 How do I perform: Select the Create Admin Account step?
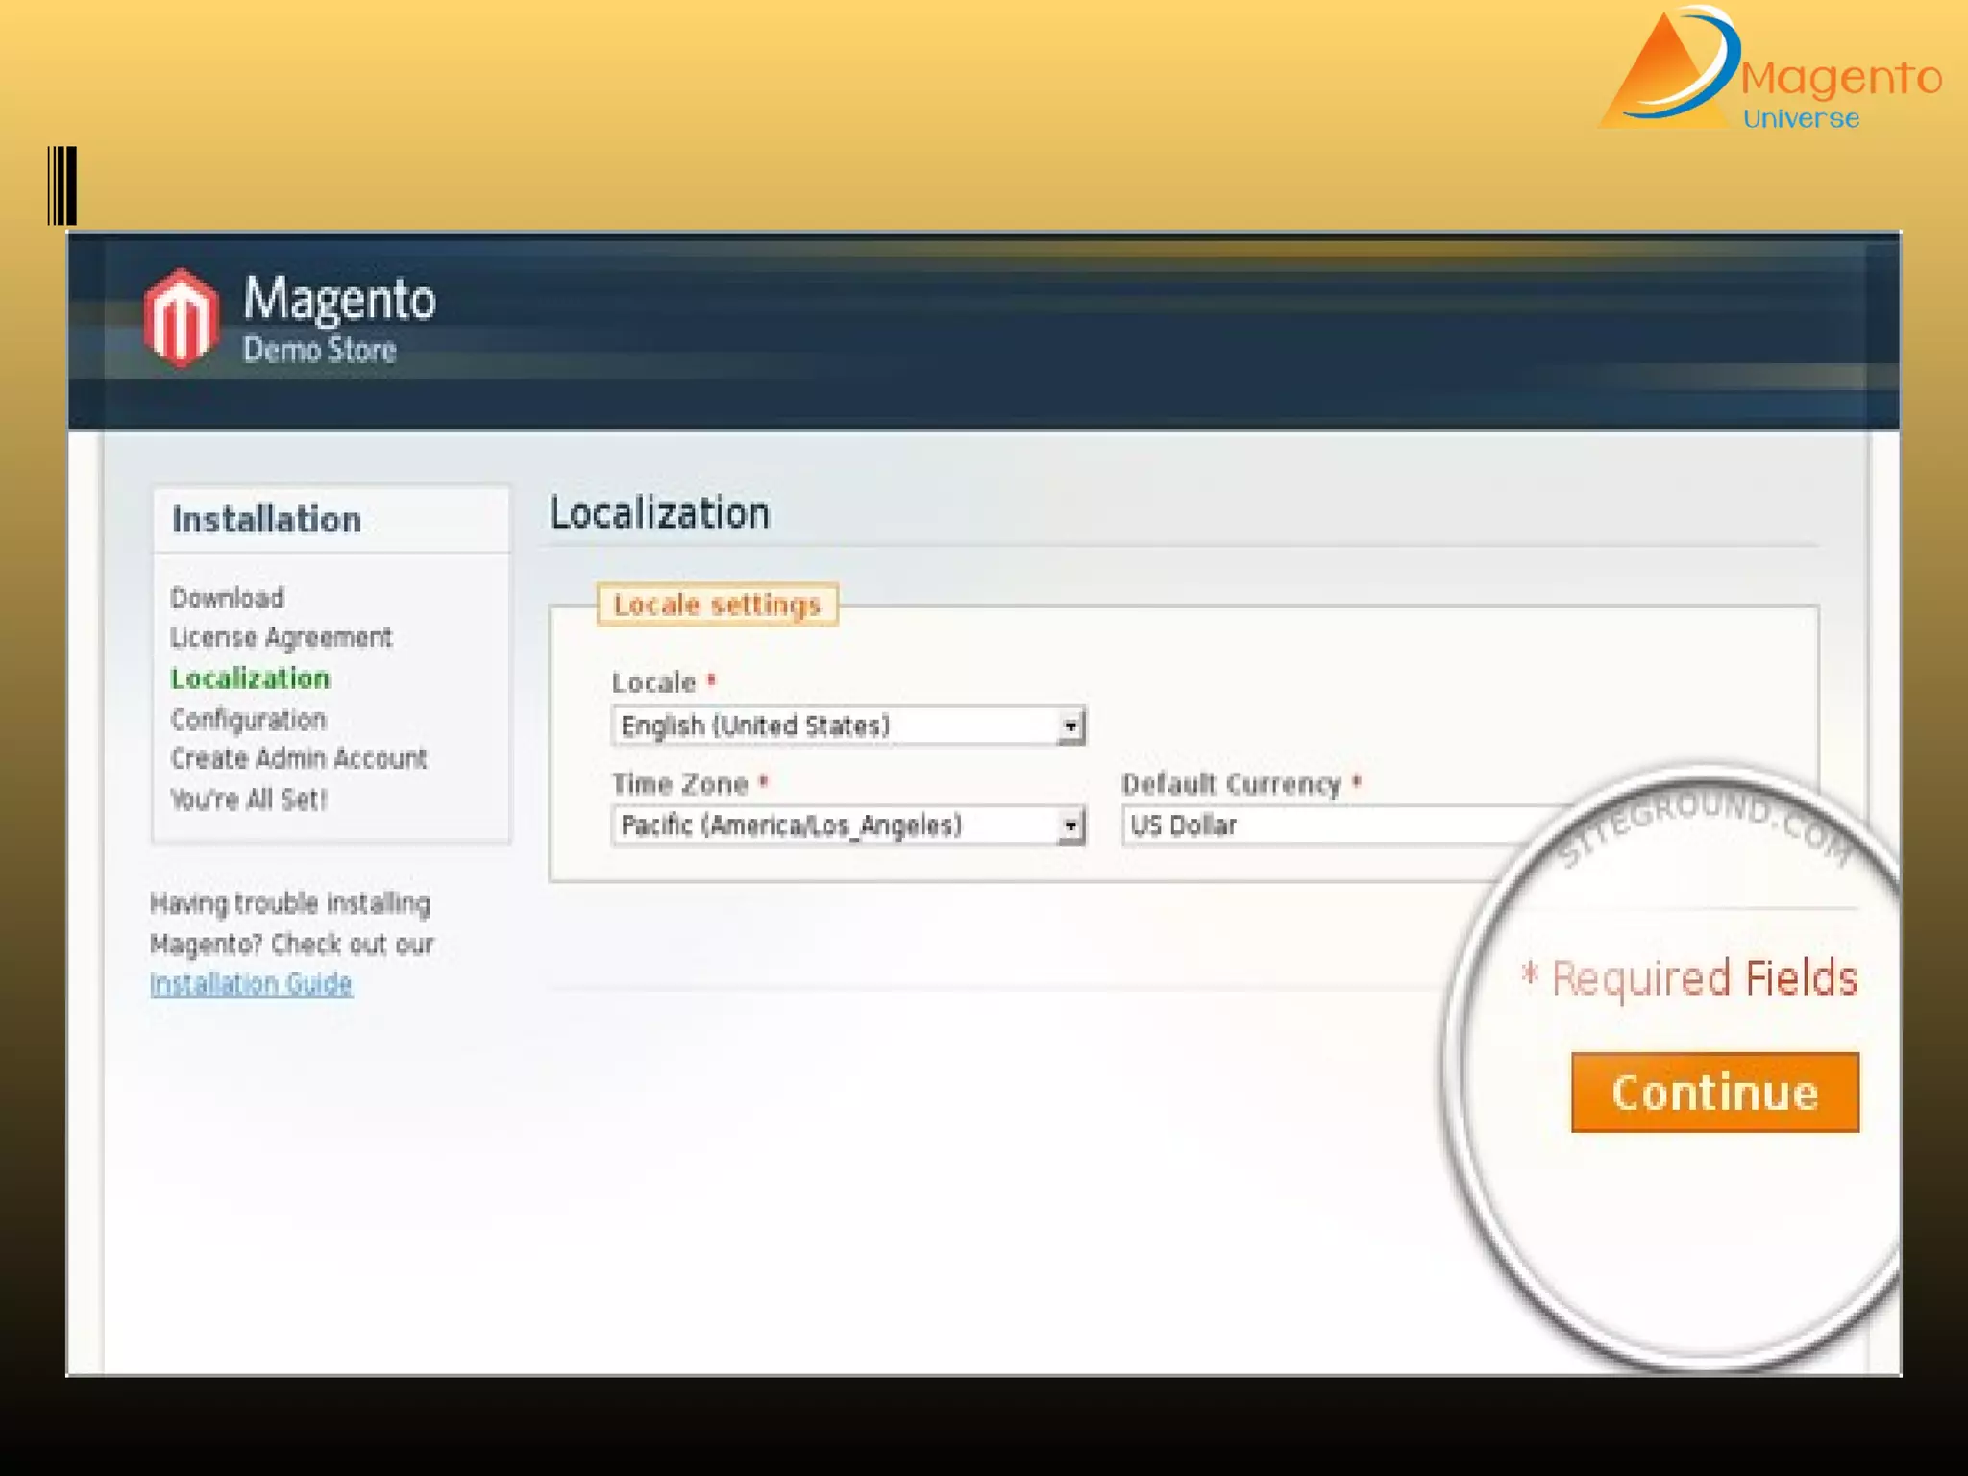pos(298,758)
